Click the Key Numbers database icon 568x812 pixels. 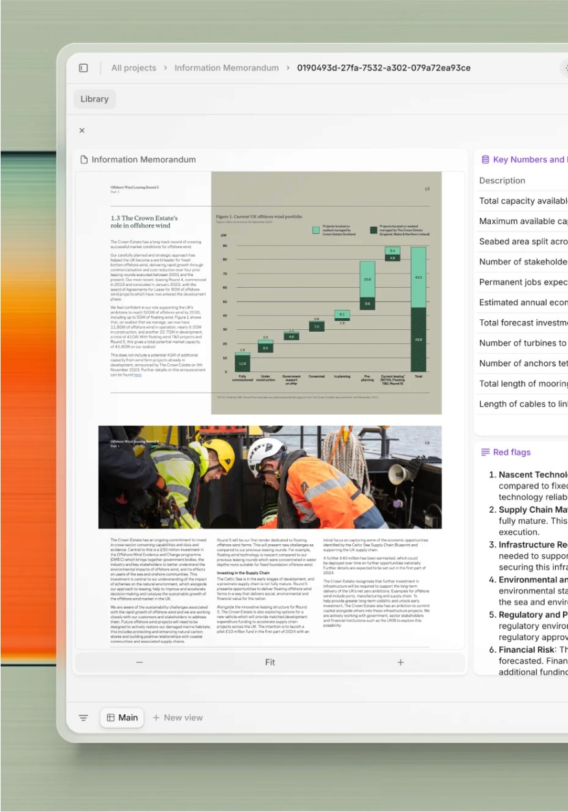tap(485, 159)
